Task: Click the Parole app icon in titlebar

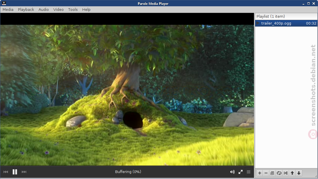Action: [4, 3]
